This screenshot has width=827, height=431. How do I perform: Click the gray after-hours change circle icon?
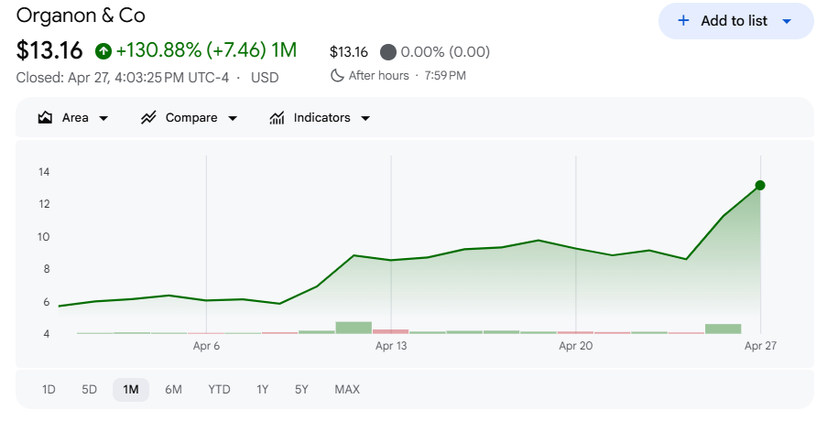388,51
